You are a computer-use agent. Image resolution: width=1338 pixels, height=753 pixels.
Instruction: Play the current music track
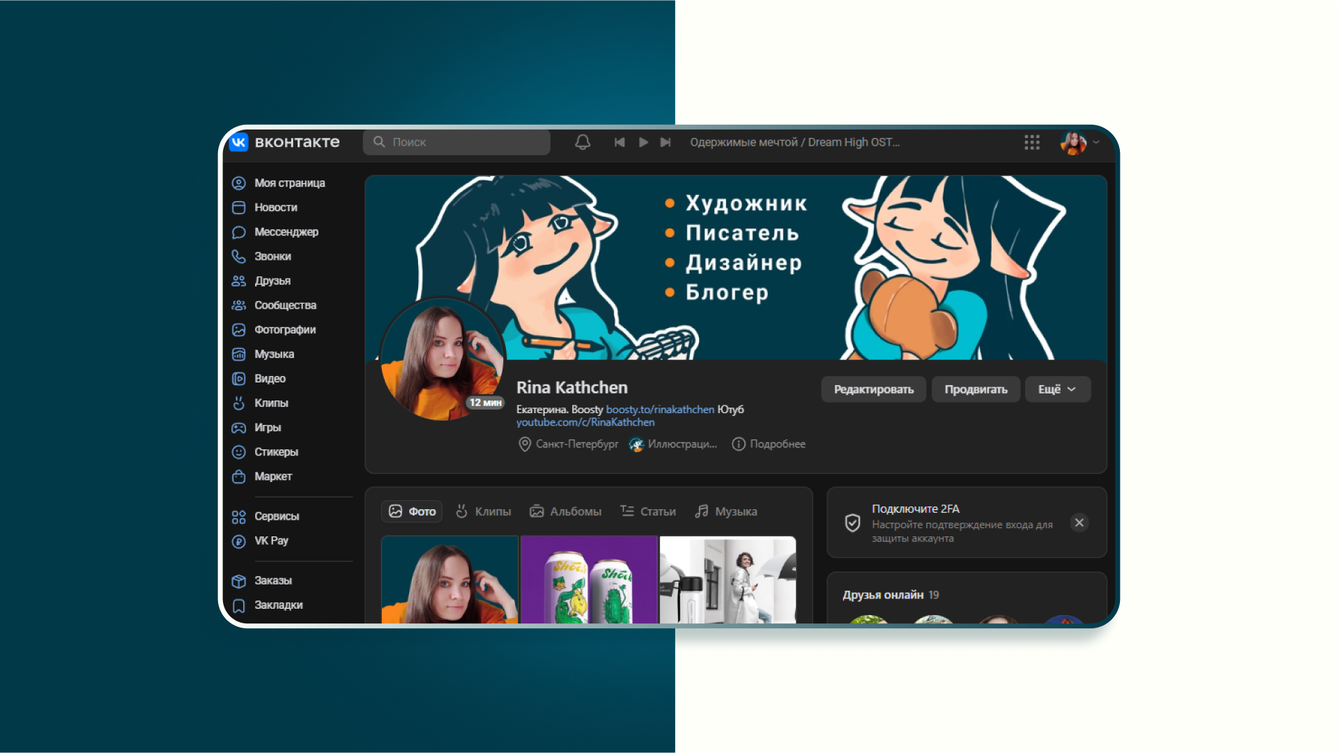pyautogui.click(x=643, y=142)
